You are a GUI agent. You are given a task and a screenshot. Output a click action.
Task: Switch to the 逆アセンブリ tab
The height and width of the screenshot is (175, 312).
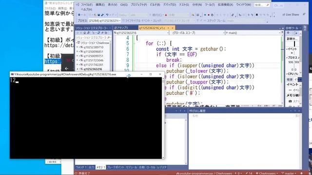pos(121,28)
